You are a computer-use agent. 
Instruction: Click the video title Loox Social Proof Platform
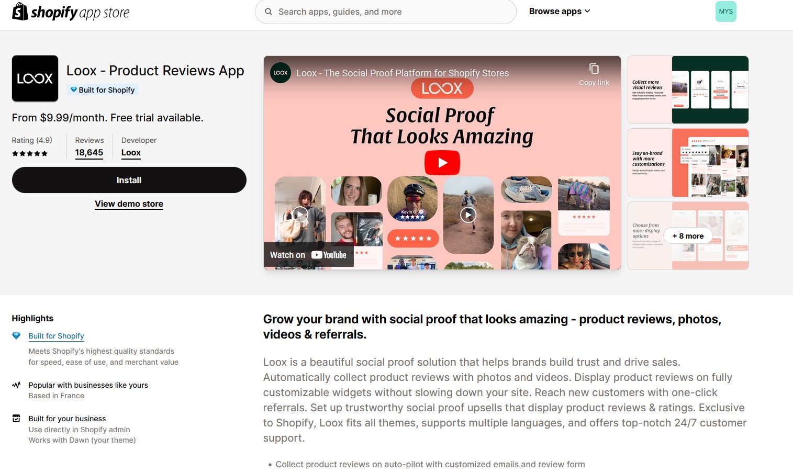coord(403,73)
